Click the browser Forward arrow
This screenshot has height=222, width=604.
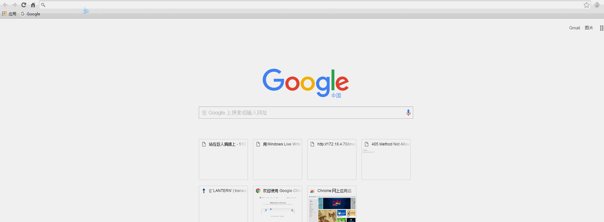coord(14,5)
